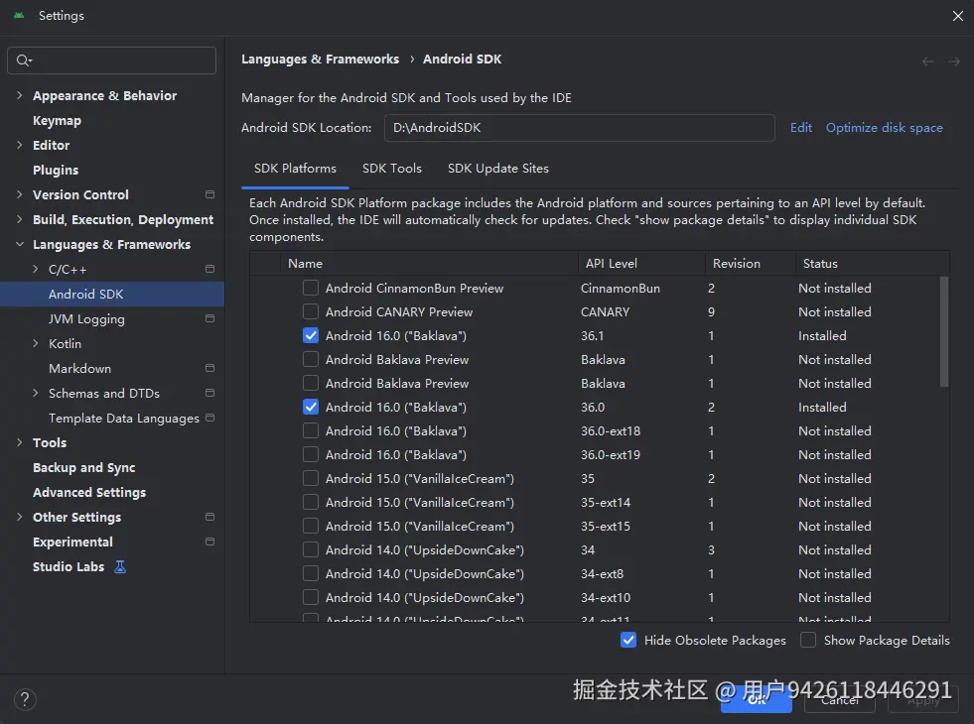Click the forward navigation arrow
The image size is (974, 724).
(x=953, y=60)
